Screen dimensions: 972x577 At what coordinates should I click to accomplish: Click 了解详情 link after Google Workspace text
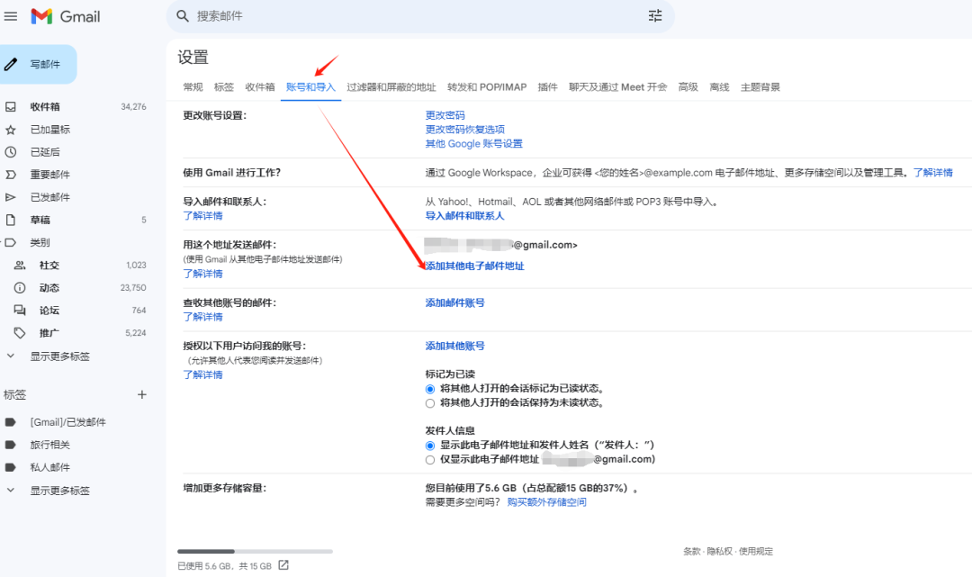click(x=933, y=173)
